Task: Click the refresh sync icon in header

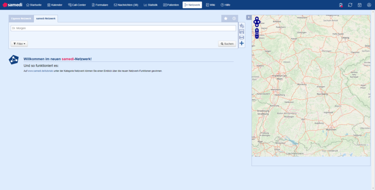Action: click(350, 5)
